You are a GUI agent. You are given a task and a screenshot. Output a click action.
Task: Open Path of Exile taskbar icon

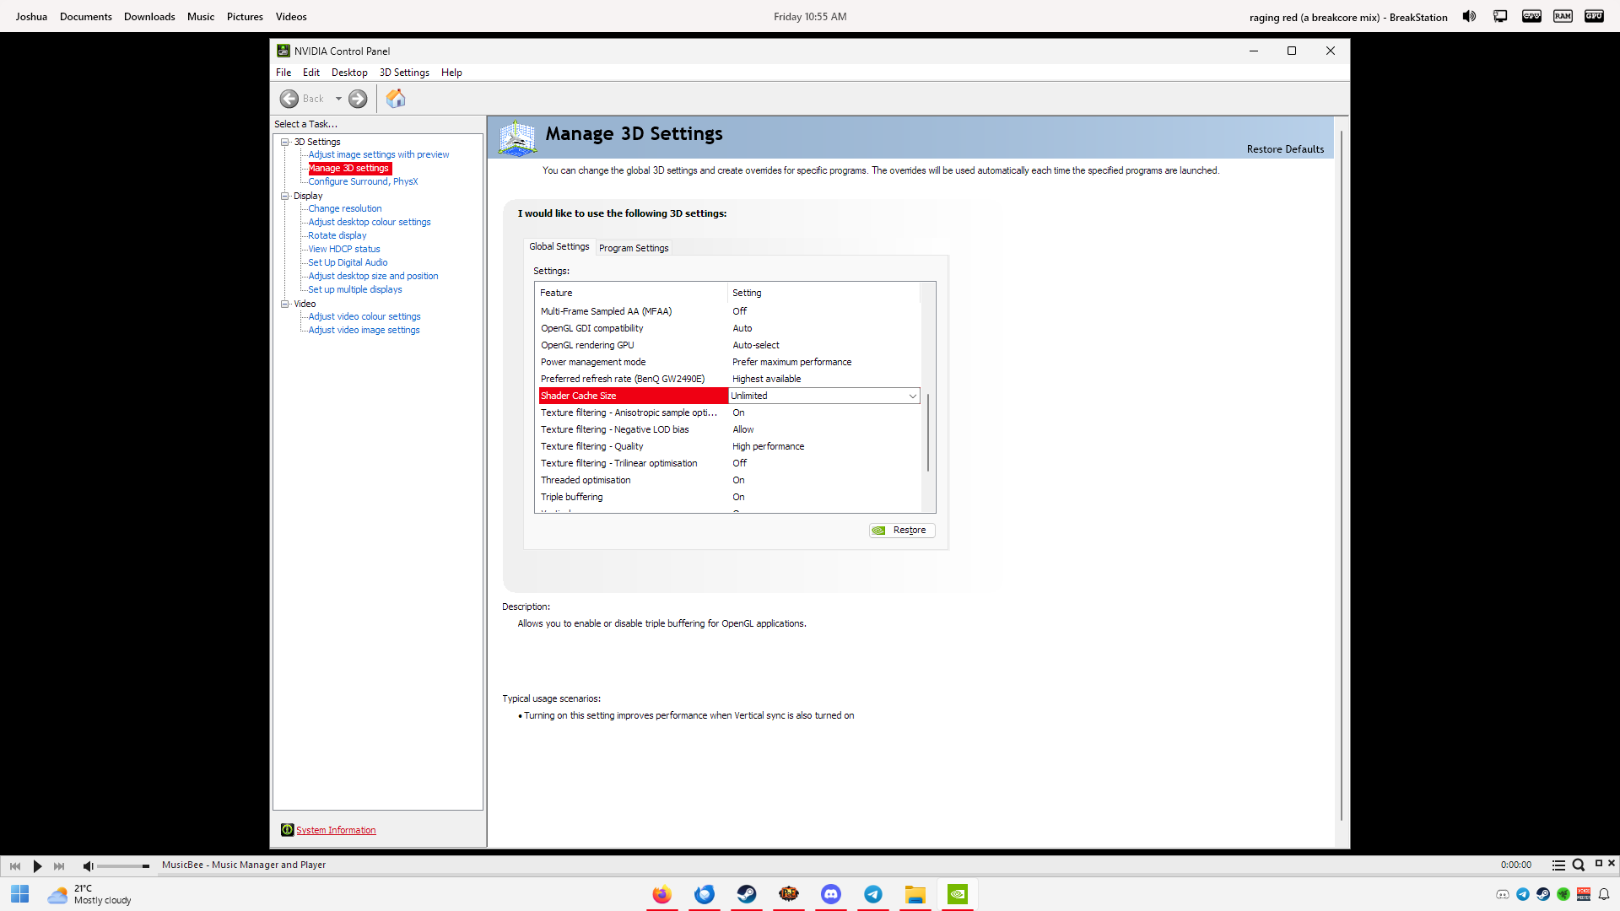click(x=789, y=894)
